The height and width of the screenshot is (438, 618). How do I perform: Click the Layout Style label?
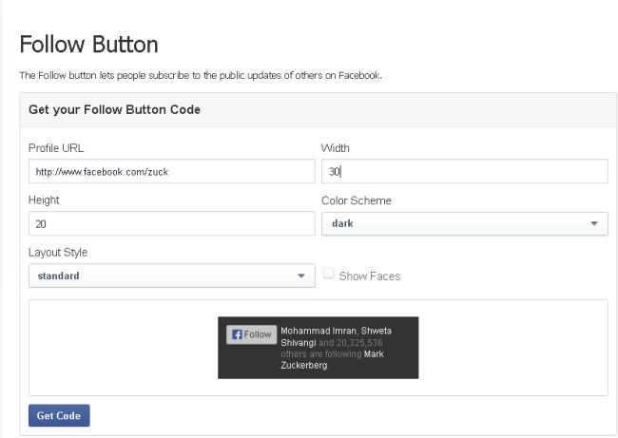58,253
